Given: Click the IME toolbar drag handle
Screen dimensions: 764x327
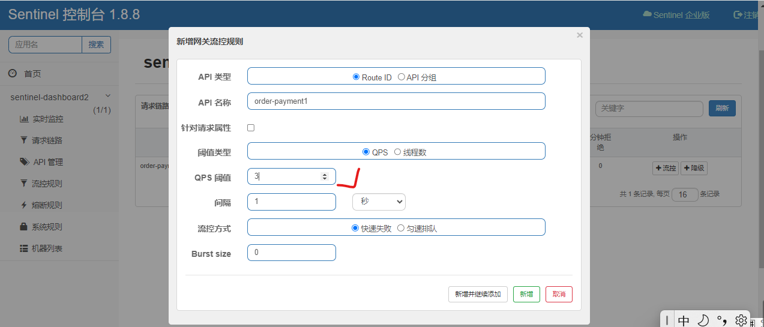Looking at the screenshot, I should pos(667,320).
